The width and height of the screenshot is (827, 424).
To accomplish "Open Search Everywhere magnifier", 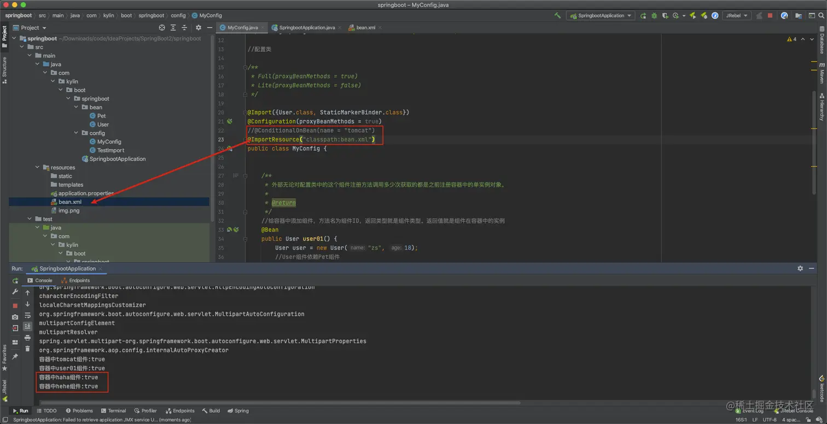I will (821, 16).
